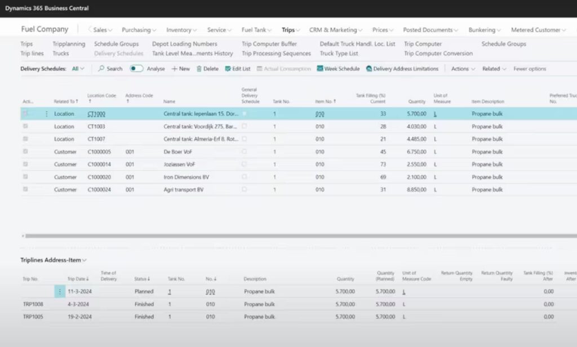Viewport: 577px width, 347px height.
Task: Click the Delete trash icon
Action: point(199,69)
